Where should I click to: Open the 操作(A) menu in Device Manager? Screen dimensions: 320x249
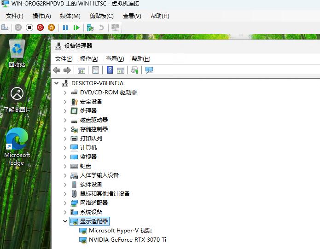pyautogui.click(x=89, y=59)
